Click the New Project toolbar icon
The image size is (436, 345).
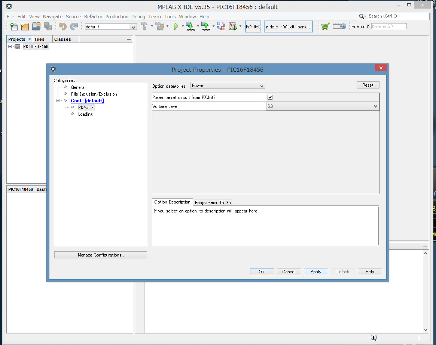25,27
